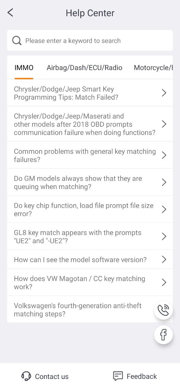Expand chevron for model software version question
The width and height of the screenshot is (180, 389).
click(164, 260)
